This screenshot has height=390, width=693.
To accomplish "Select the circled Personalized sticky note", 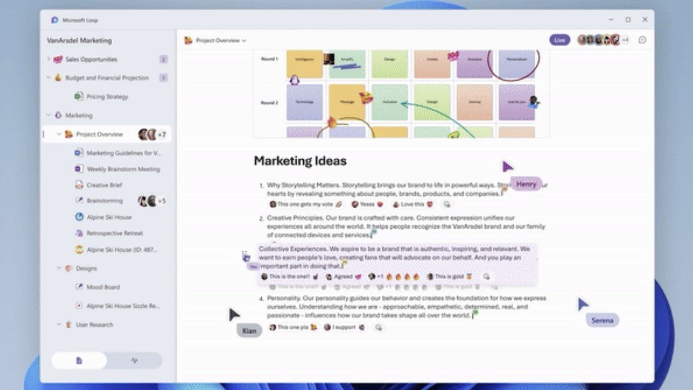I will pos(516,64).
